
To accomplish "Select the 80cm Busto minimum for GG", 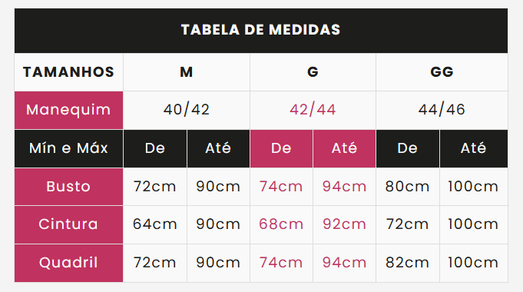I will [x=408, y=187].
